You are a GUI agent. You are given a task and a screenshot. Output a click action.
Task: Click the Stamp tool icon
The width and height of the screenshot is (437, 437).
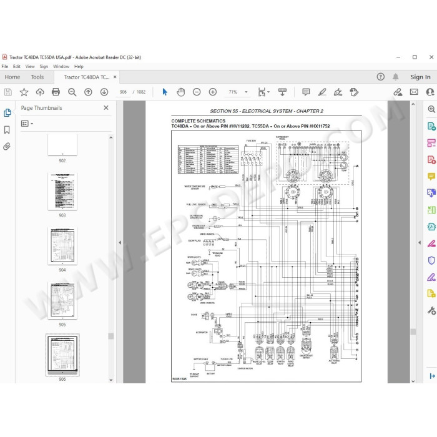[x=354, y=92]
